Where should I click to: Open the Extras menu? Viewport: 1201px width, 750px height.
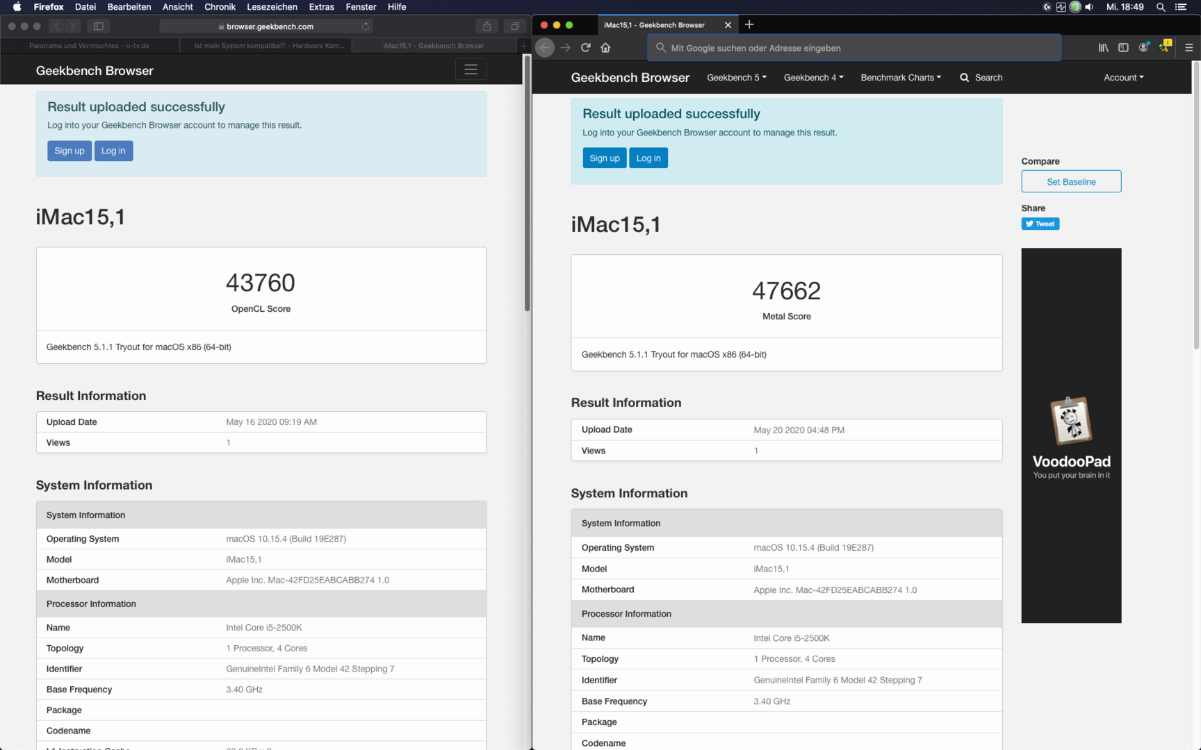coord(321,7)
